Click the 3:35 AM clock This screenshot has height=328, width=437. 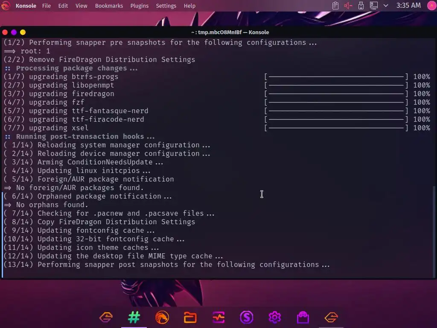(408, 6)
